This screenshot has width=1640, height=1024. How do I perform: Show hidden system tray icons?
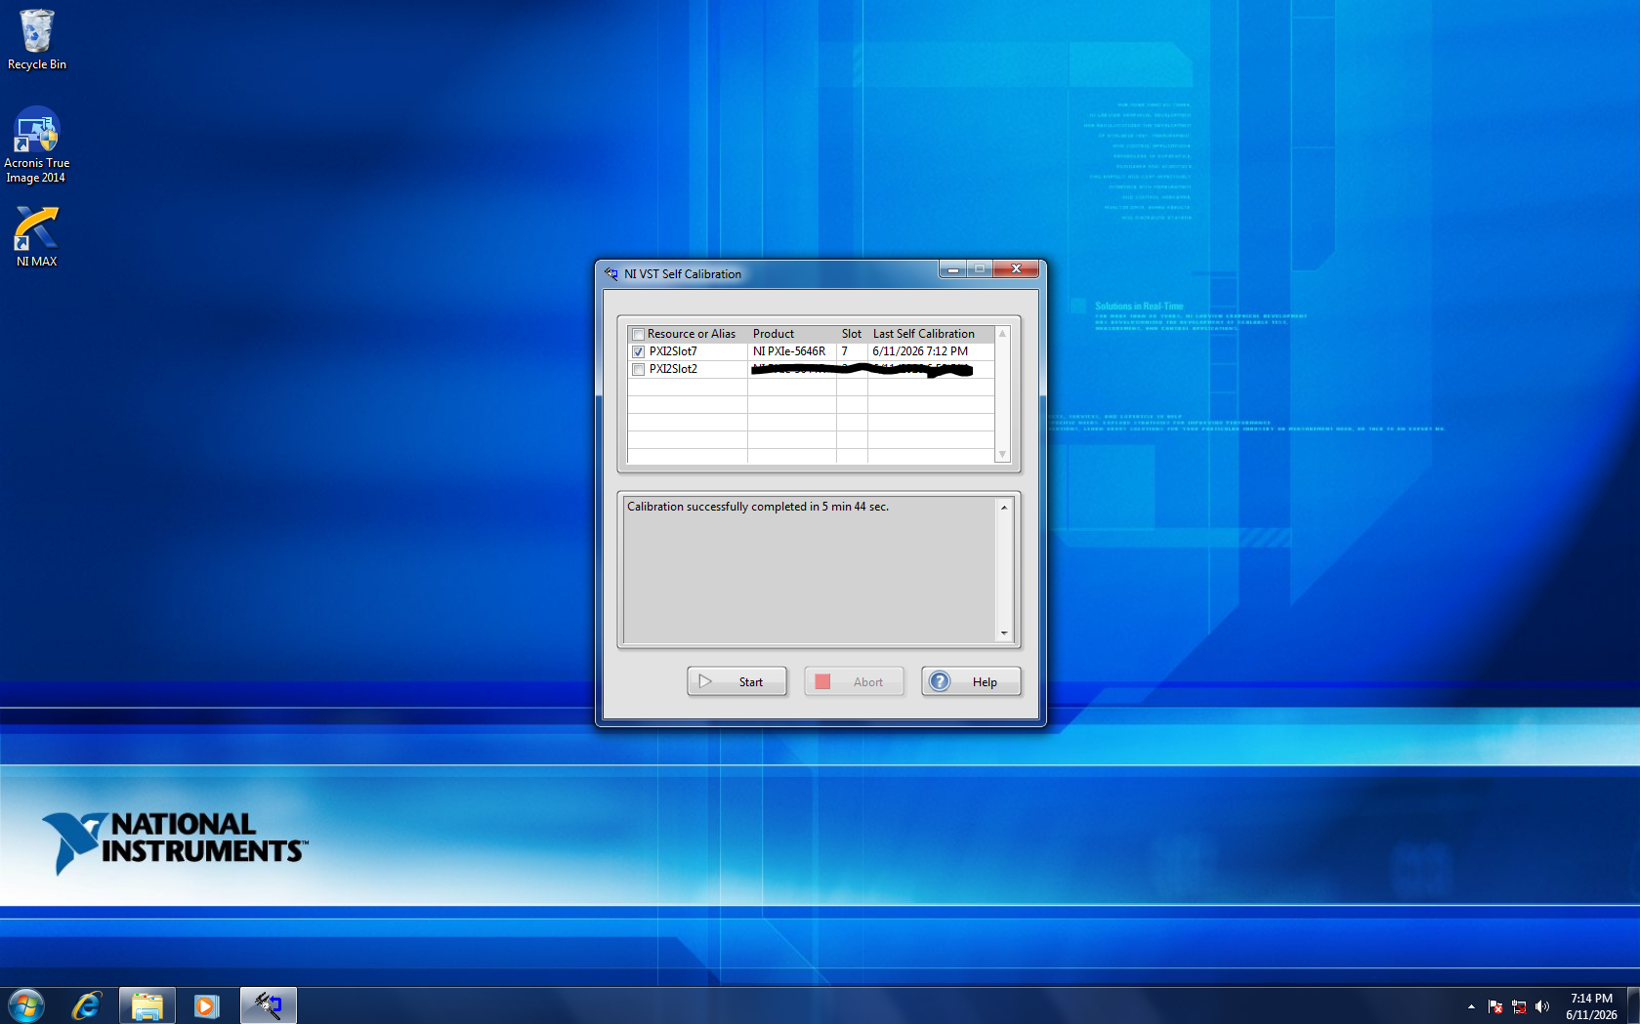[x=1471, y=1006]
